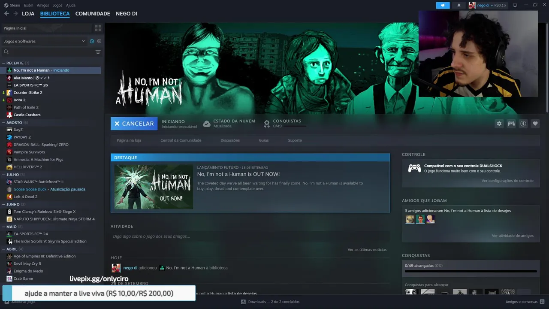Open Página inicial in sidebar
This screenshot has width=549, height=309.
coord(15,28)
